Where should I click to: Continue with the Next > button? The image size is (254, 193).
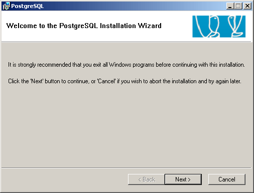pos(183,179)
